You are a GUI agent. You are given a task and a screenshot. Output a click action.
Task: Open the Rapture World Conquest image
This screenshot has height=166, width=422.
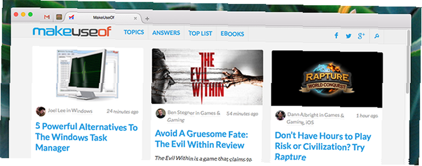pos(327,79)
